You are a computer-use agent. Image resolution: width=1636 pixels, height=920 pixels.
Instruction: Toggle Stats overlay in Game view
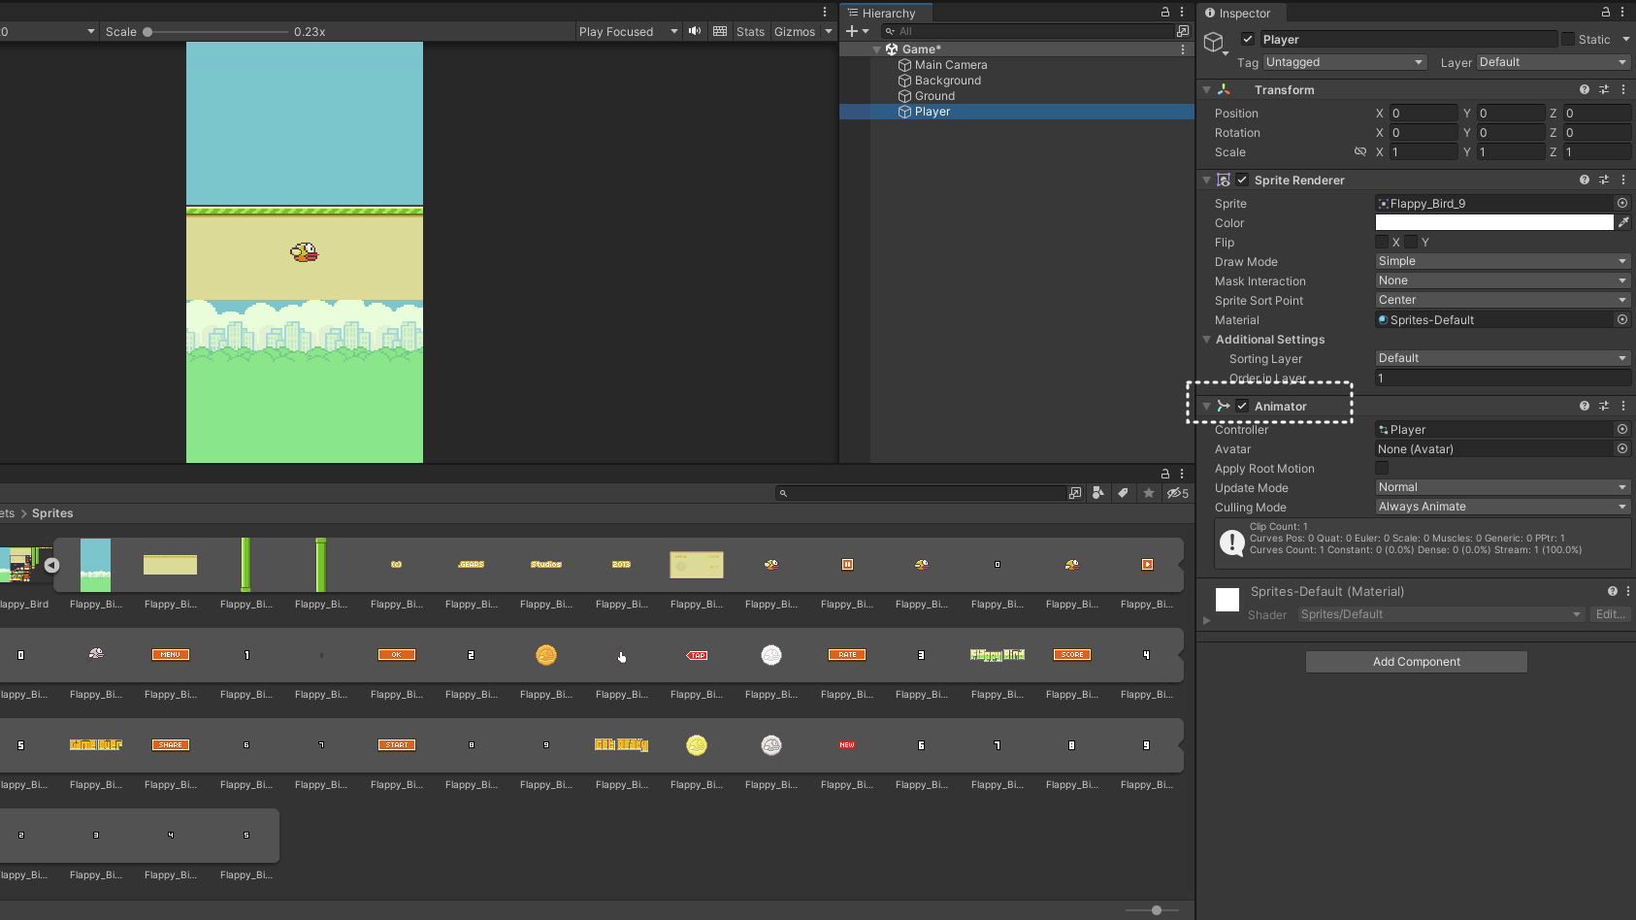point(750,31)
